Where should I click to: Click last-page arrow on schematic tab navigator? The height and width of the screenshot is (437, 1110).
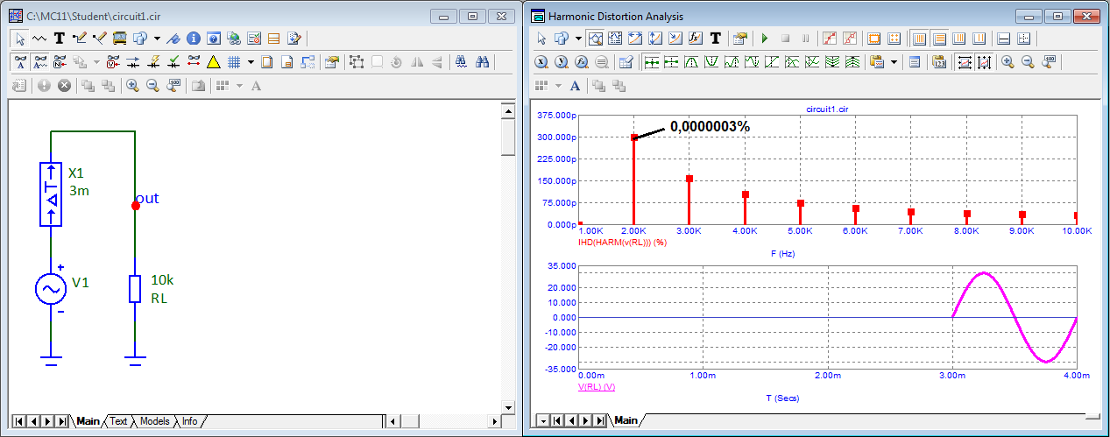tap(61, 421)
